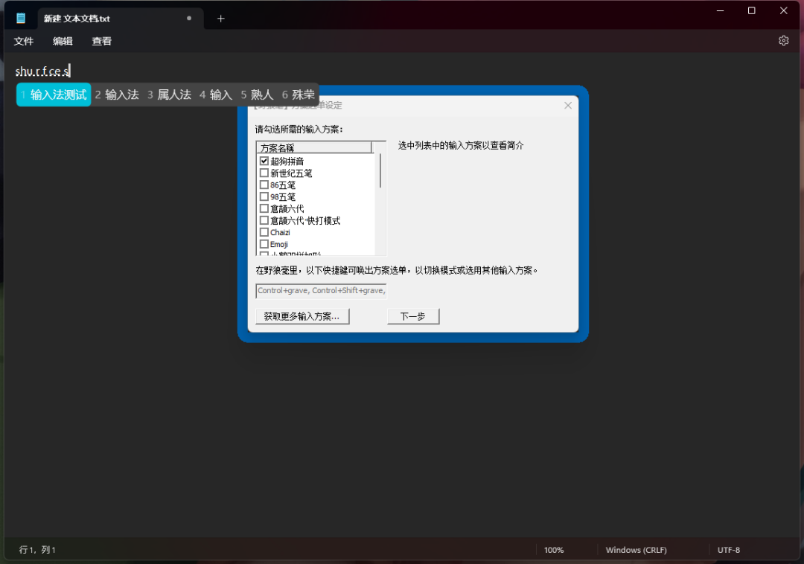This screenshot has height=564, width=804.
Task: Close the Notepad window
Action: 783,10
